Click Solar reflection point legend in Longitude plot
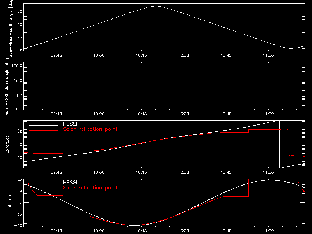This screenshot has height=234, width=312. (x=90, y=129)
